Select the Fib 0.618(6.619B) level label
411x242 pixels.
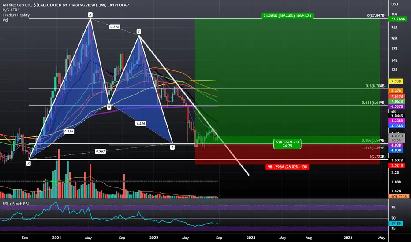(374, 103)
